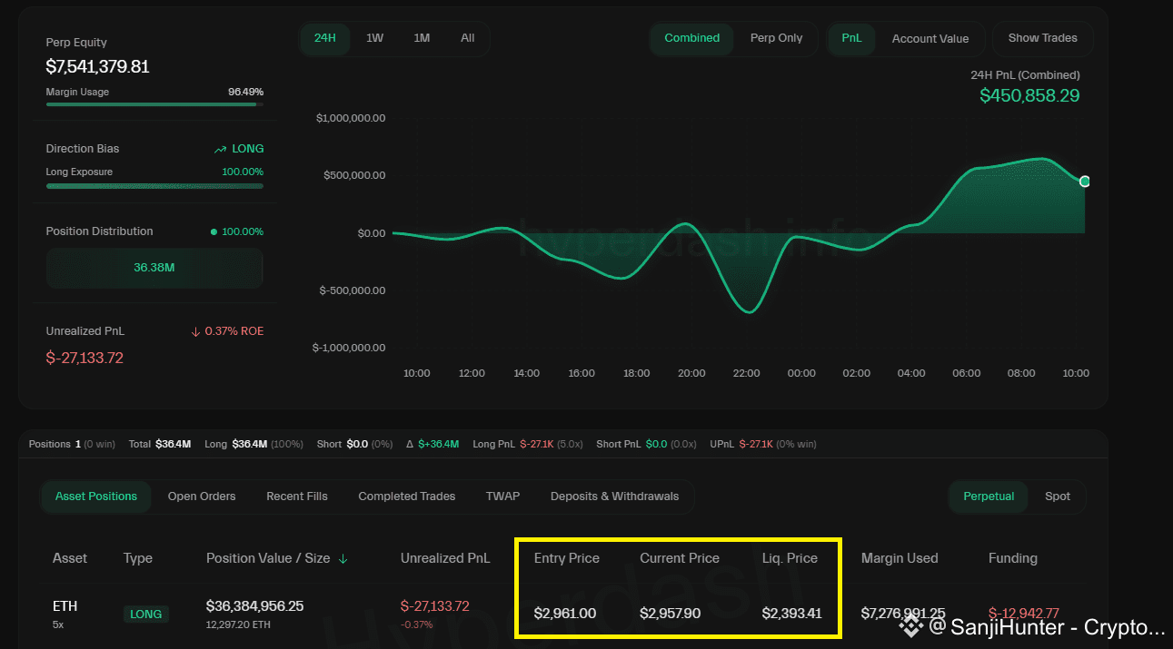1173x649 pixels.
Task: Click the green dot beside Position Distribution percentage
Action: coord(214,231)
